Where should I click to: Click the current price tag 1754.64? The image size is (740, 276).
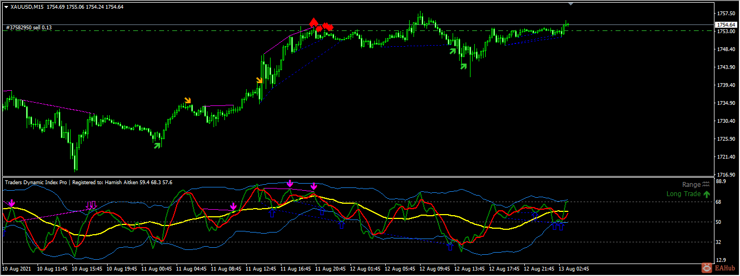[x=726, y=25]
